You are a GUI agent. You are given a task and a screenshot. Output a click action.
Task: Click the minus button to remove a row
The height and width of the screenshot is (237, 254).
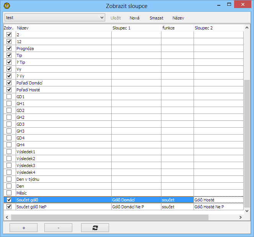click(x=58, y=228)
